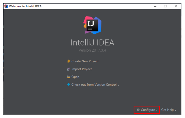Click the gear icon beside Configure
Screen dimensions: 185x118
[138, 110]
